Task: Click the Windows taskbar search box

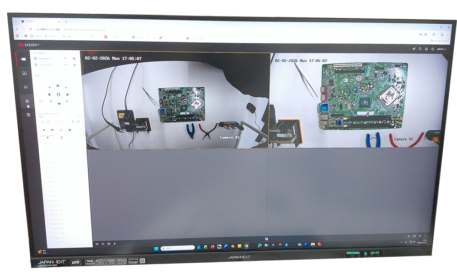Action: 177,248
